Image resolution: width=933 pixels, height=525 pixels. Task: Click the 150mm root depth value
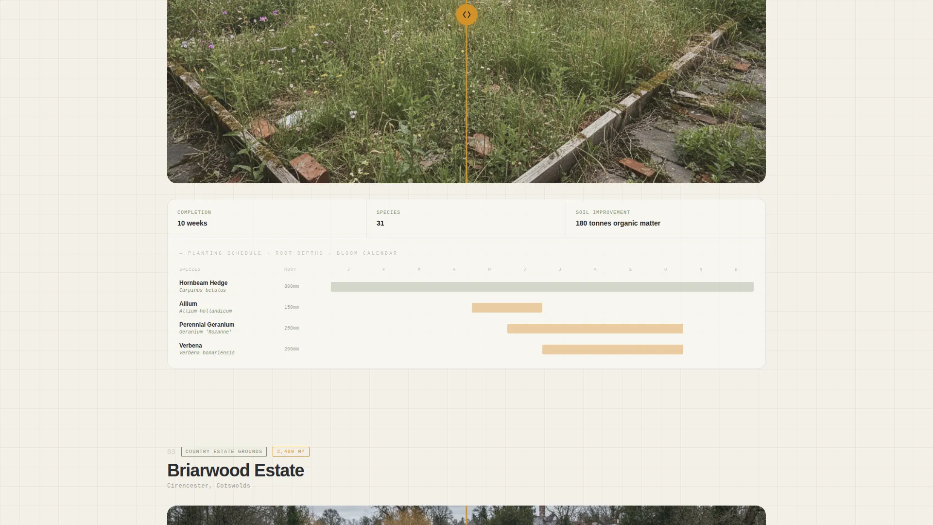[x=292, y=307]
